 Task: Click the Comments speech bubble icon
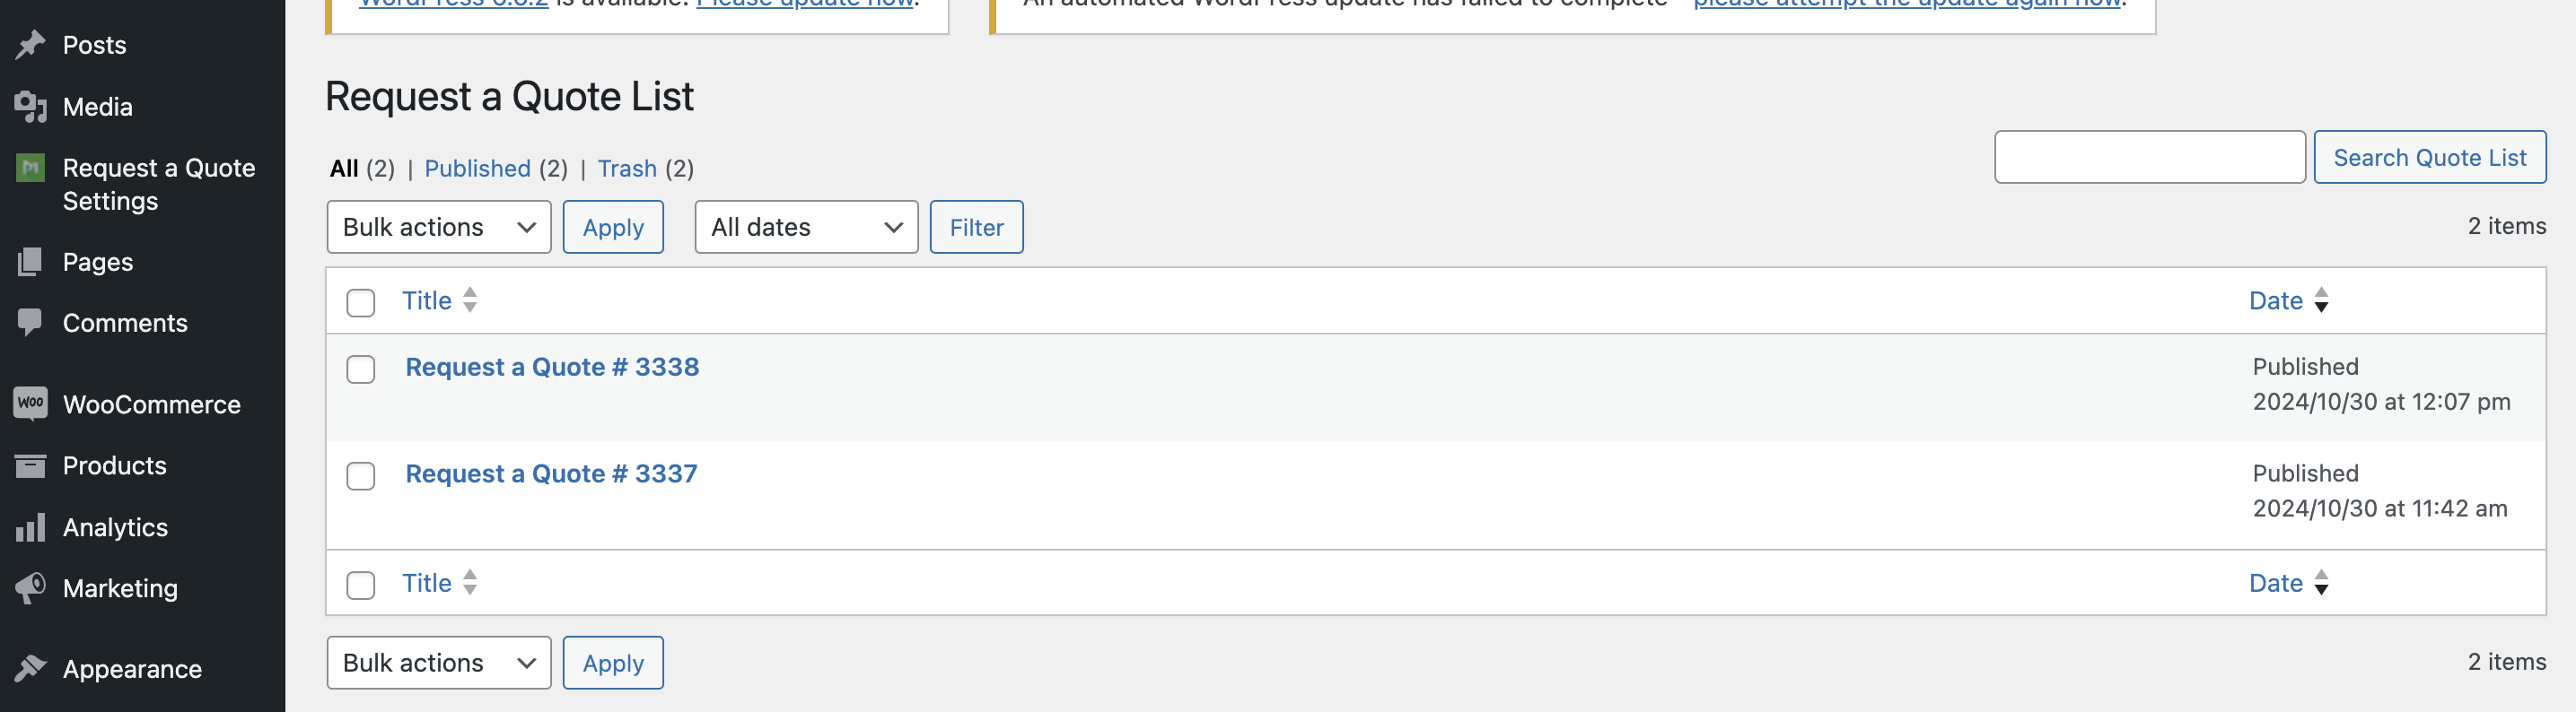pyautogui.click(x=31, y=323)
